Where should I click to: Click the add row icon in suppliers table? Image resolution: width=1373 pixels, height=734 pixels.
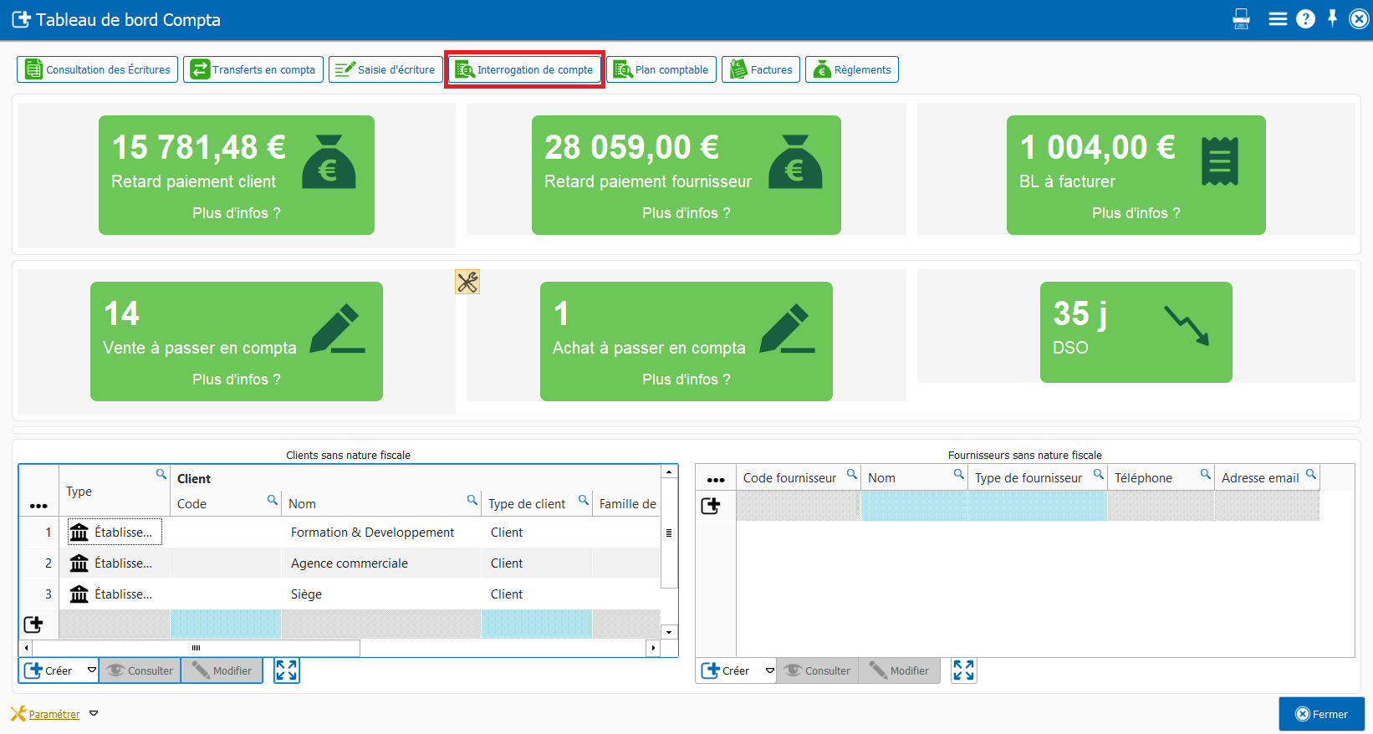point(711,506)
